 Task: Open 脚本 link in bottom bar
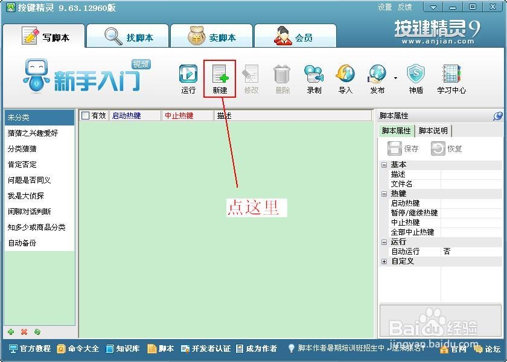click(x=161, y=349)
